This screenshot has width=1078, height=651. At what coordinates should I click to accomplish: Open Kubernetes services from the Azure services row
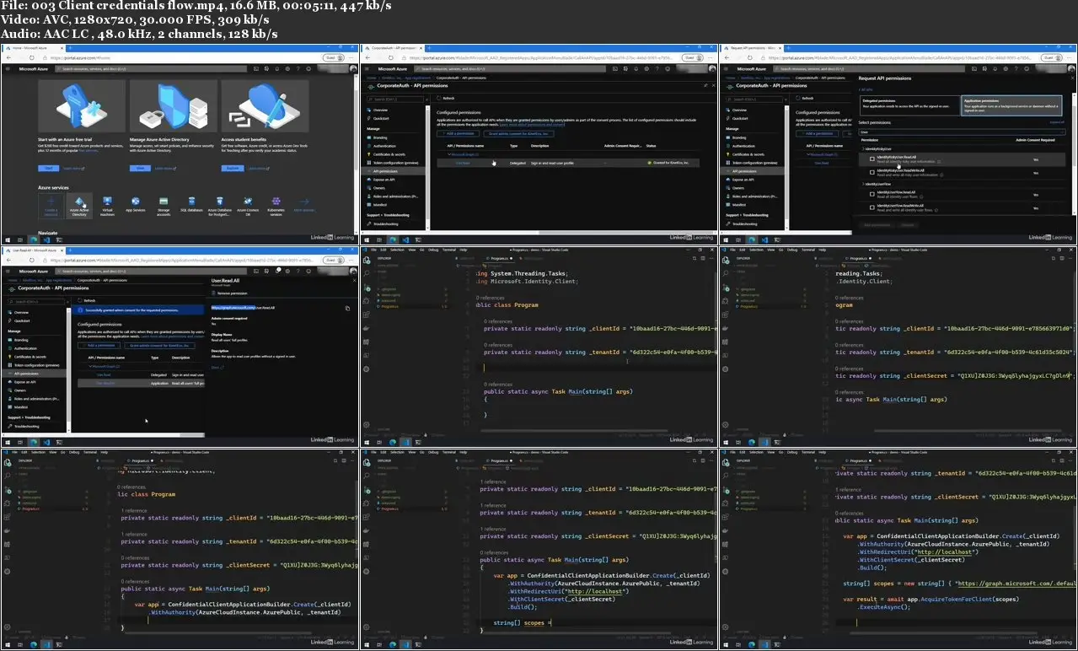pos(276,205)
